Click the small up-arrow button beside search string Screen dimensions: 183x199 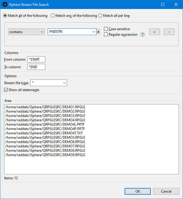98,32
